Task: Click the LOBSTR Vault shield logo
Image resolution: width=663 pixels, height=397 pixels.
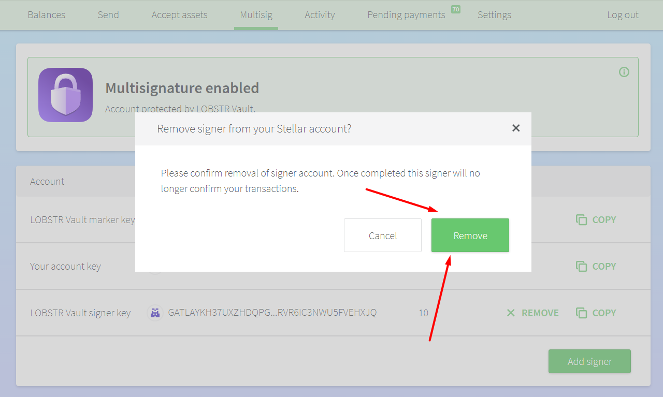Action: point(65,95)
